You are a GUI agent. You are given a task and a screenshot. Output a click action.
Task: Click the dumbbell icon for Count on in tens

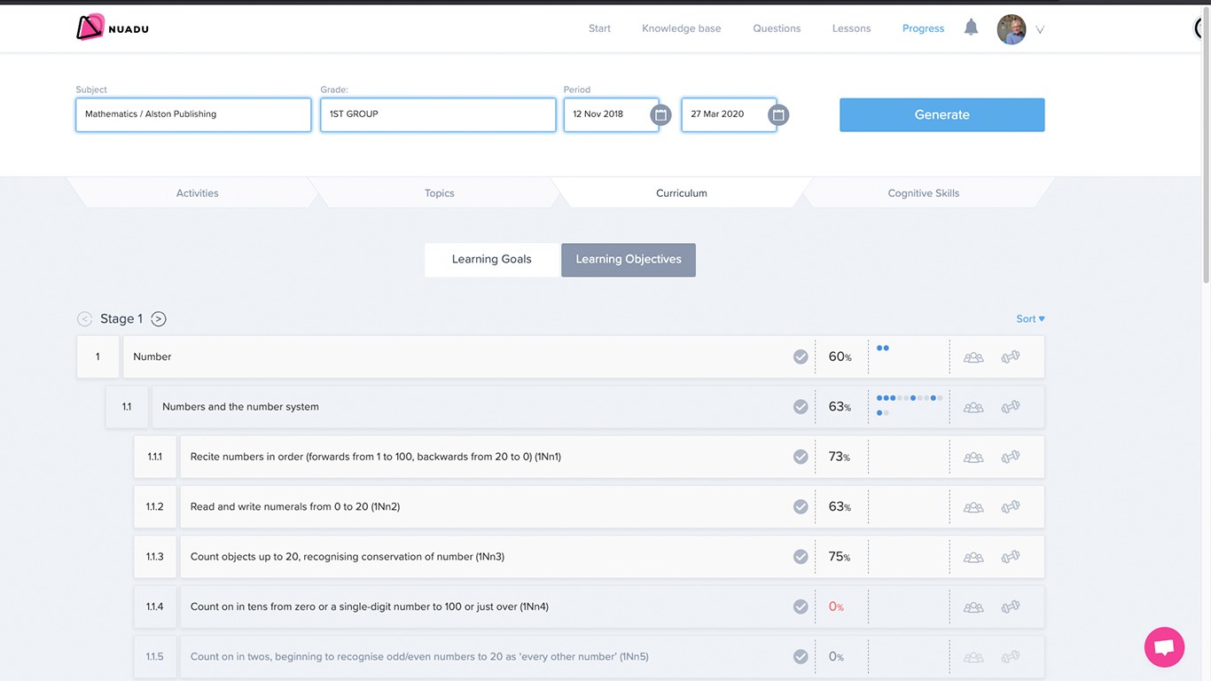[x=1011, y=607]
